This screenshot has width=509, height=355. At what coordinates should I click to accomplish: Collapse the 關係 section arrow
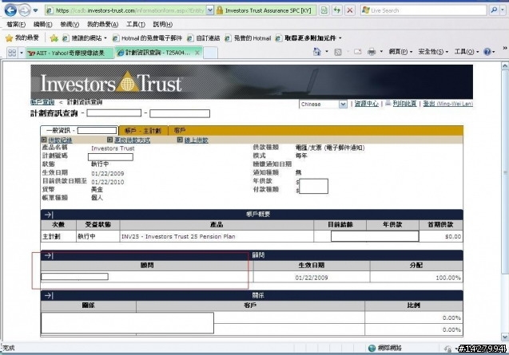tap(49, 296)
